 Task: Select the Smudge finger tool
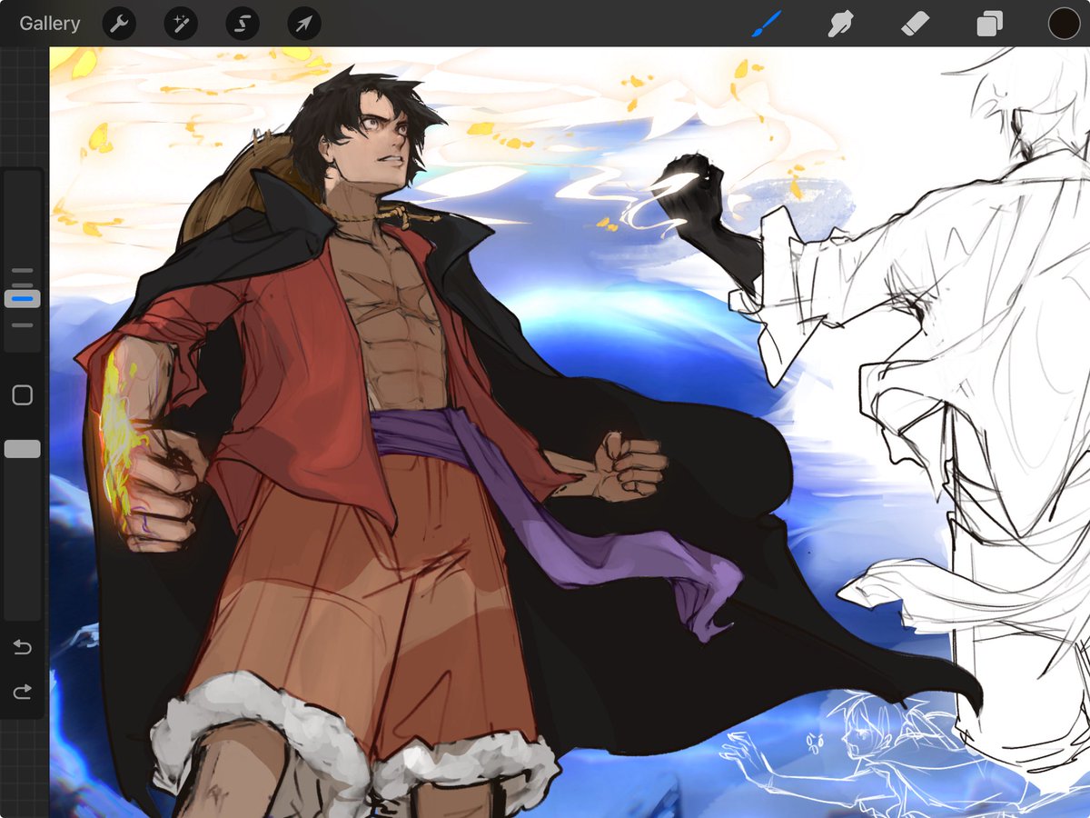coord(841,24)
